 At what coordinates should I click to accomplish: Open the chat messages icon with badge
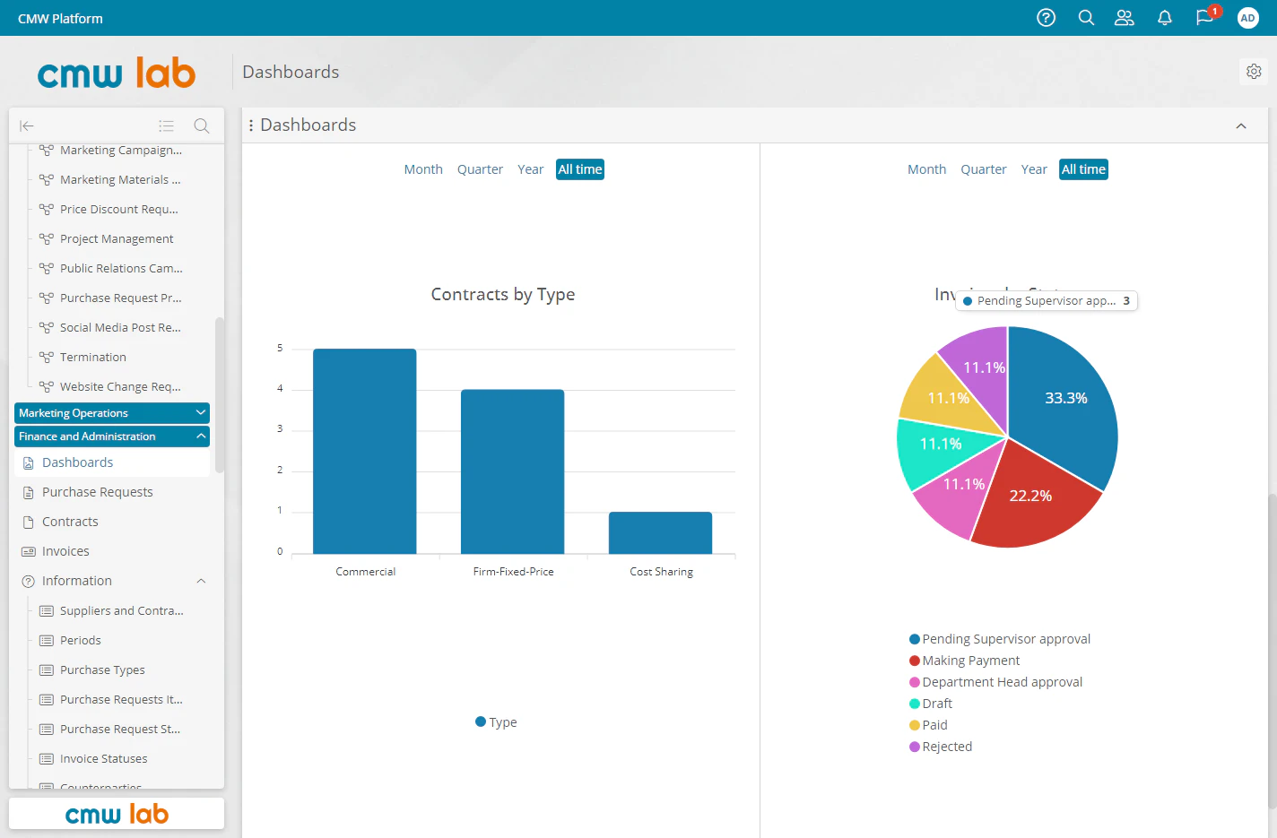(1204, 17)
